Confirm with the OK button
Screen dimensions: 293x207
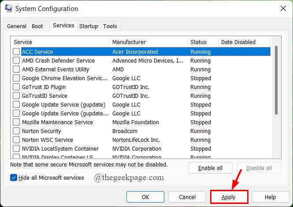pos(145,197)
